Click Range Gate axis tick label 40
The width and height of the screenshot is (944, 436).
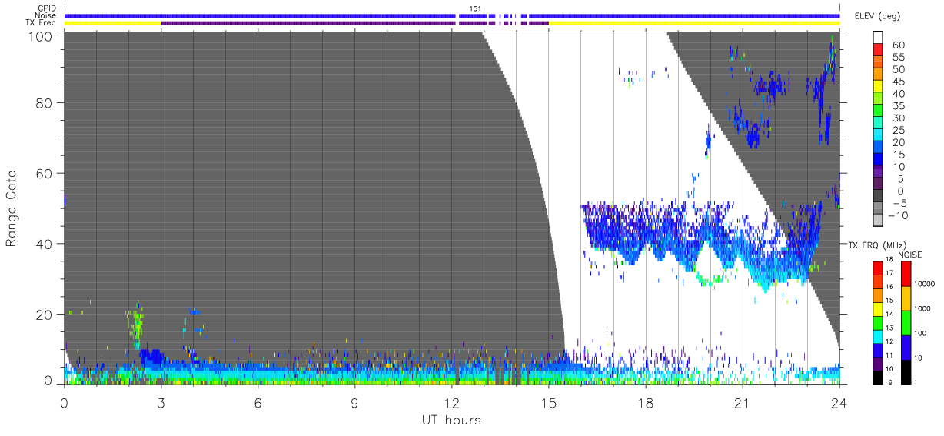tap(45, 244)
